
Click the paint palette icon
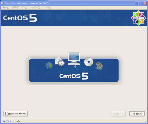(99, 66)
